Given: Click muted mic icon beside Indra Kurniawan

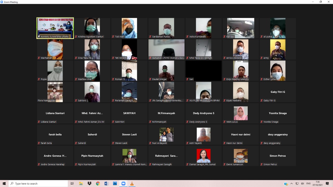Looking at the screenshot, I should 187,37.
